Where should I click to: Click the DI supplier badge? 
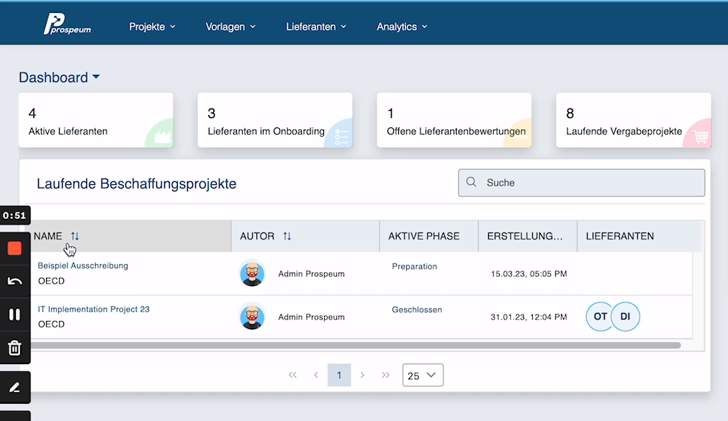click(625, 317)
